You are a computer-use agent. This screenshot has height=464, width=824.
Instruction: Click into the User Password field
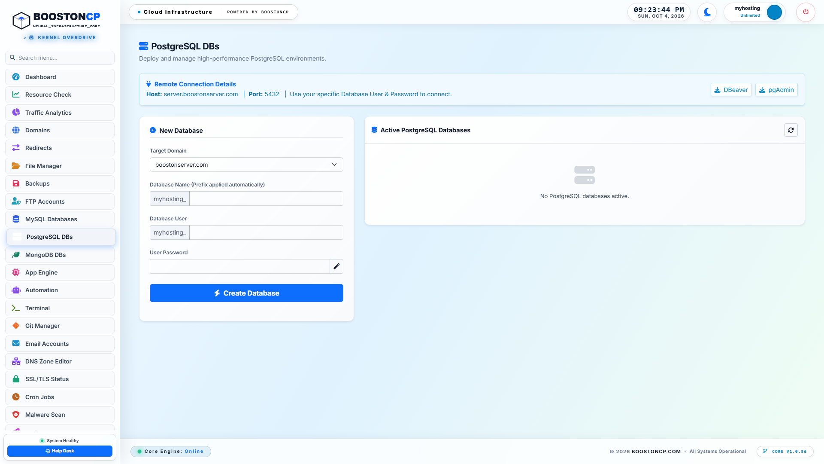[239, 266]
